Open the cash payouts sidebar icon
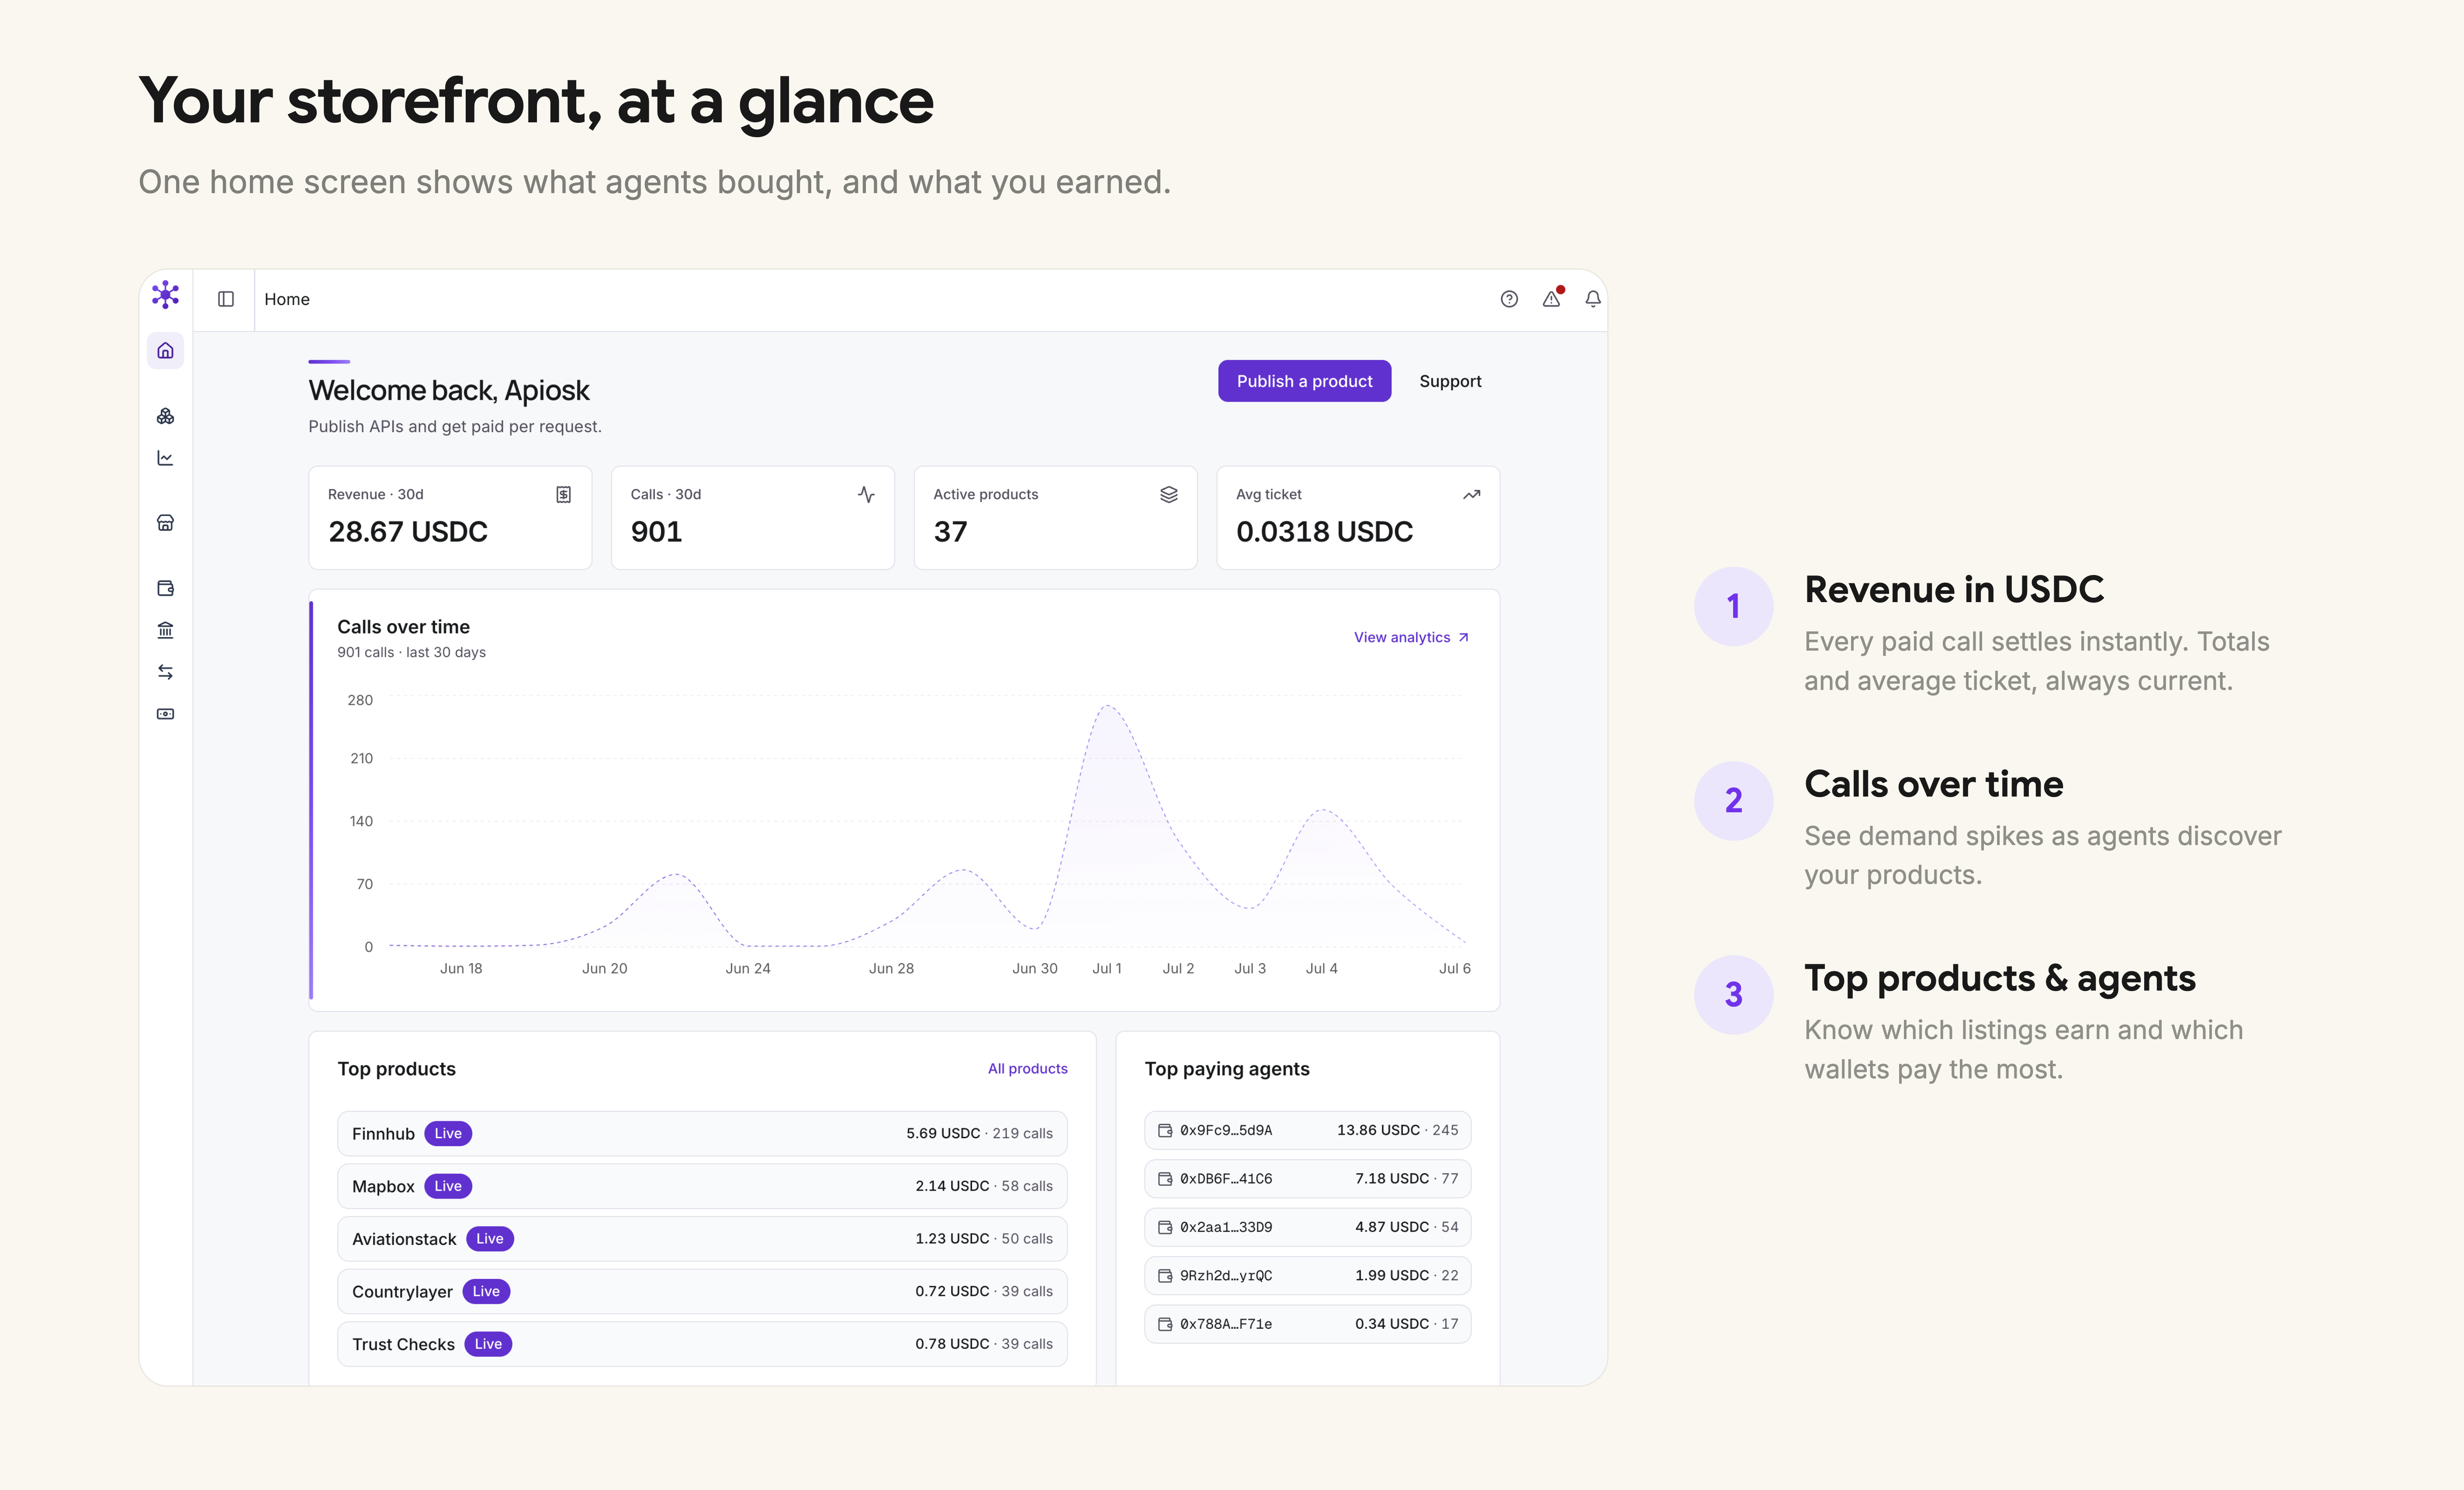 click(x=165, y=714)
